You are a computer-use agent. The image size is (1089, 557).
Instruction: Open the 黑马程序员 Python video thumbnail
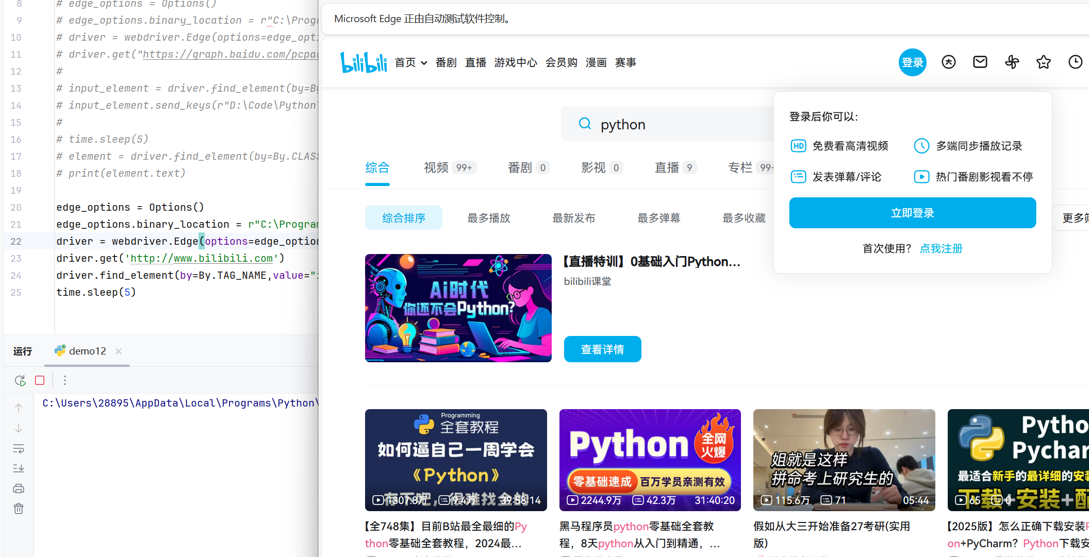tap(650, 460)
